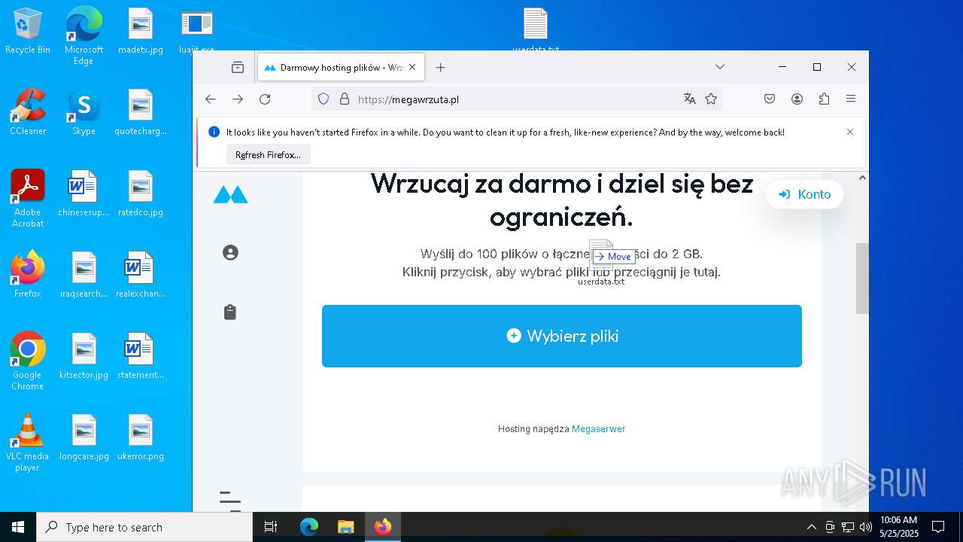Image resolution: width=963 pixels, height=542 pixels.
Task: Reload the current page
Action: [265, 99]
